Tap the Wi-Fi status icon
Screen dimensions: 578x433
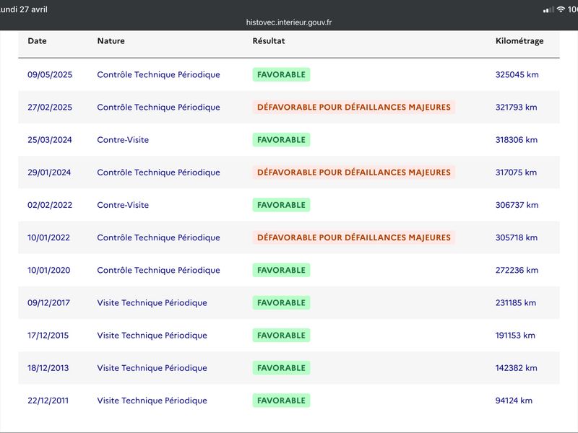[x=561, y=9]
